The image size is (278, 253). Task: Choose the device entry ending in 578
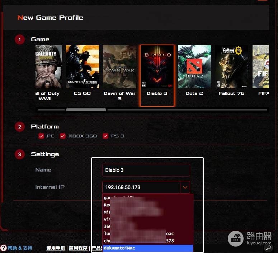(x=148, y=240)
